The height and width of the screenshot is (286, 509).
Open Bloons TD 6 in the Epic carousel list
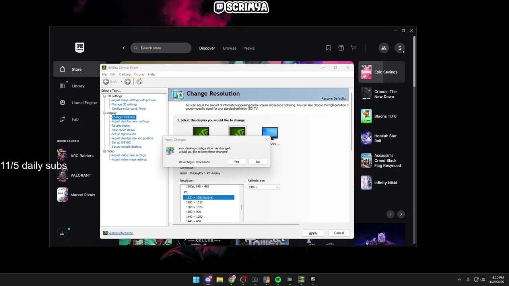382,116
